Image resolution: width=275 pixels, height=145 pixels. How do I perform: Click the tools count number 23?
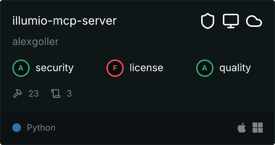pyautogui.click(x=33, y=94)
